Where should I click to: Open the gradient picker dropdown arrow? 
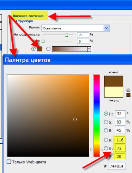pyautogui.click(x=89, y=49)
